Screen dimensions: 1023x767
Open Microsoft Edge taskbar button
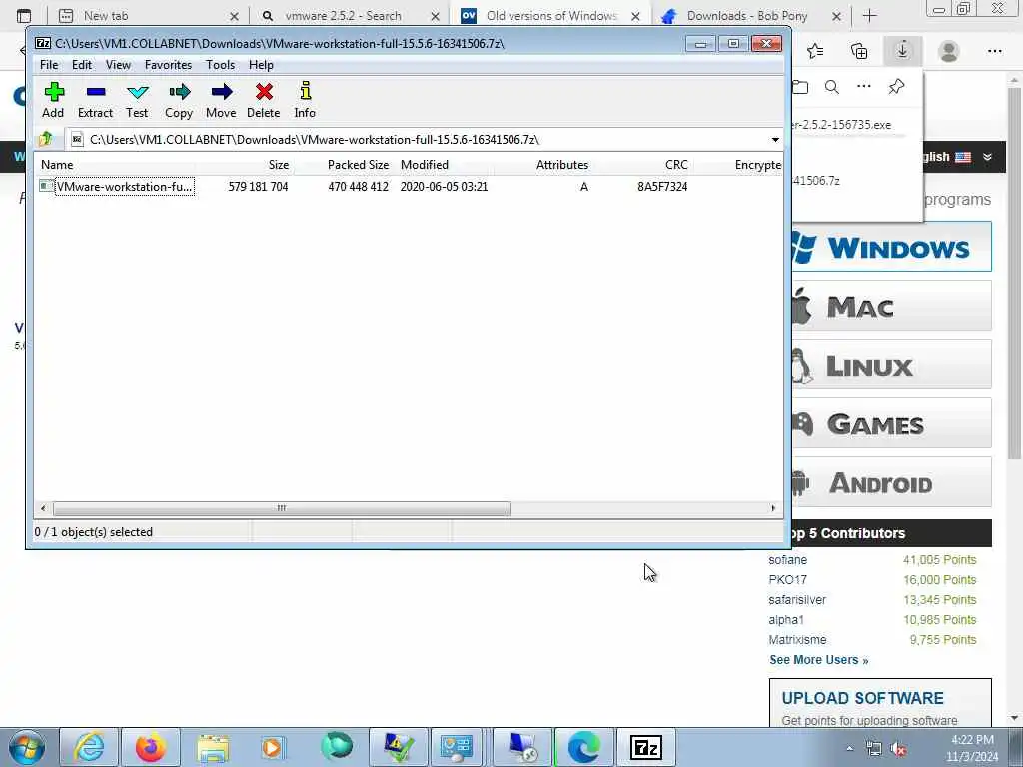click(583, 747)
